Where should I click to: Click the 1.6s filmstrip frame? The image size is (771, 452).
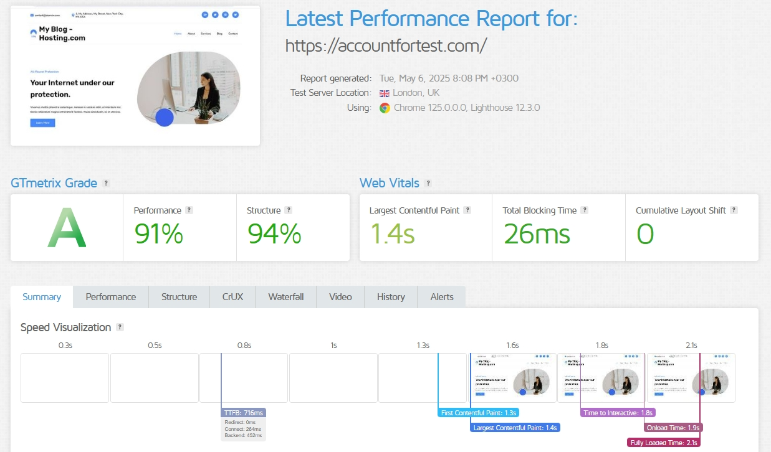coord(512,378)
